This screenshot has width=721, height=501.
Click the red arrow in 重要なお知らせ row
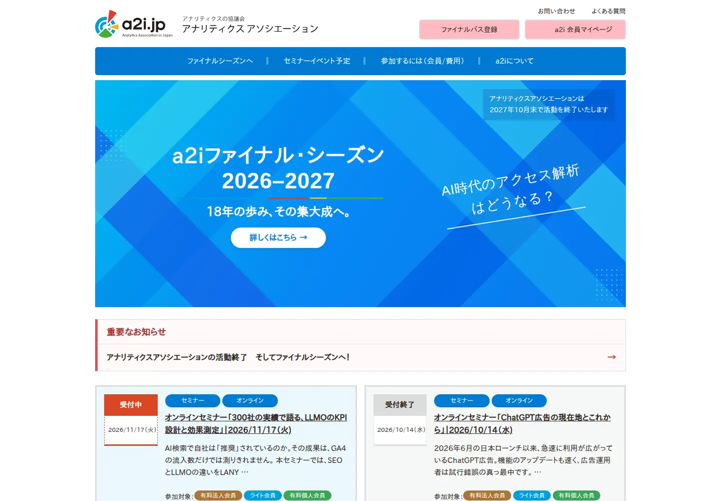click(x=611, y=357)
